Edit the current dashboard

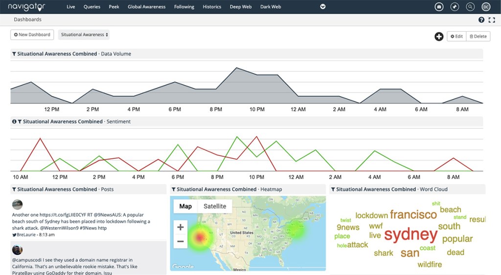click(456, 36)
